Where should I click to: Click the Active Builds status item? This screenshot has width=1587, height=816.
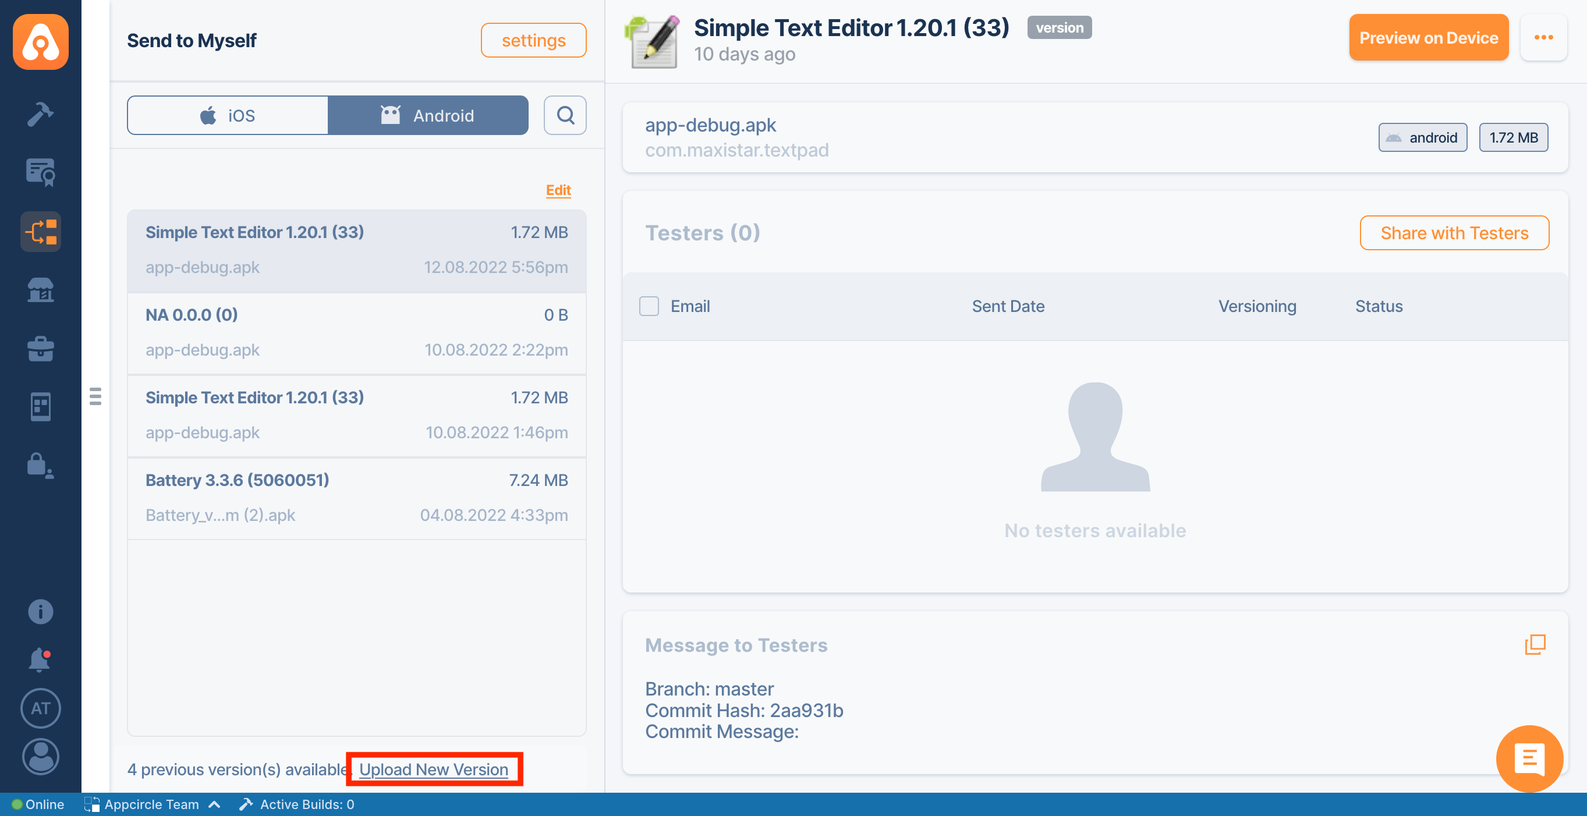[297, 804]
